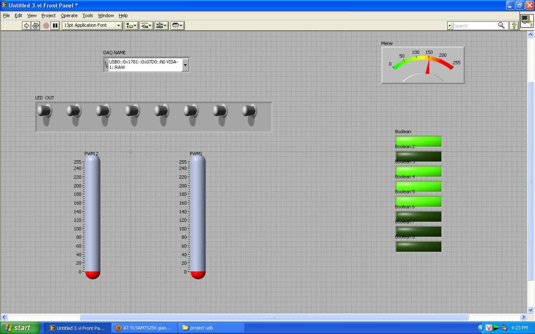The image size is (535, 334).
Task: Open the Operate menu
Action: pyautogui.click(x=69, y=16)
